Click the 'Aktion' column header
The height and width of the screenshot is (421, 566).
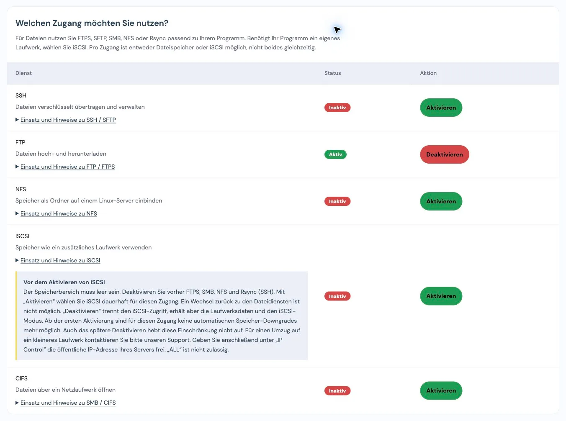coord(428,73)
